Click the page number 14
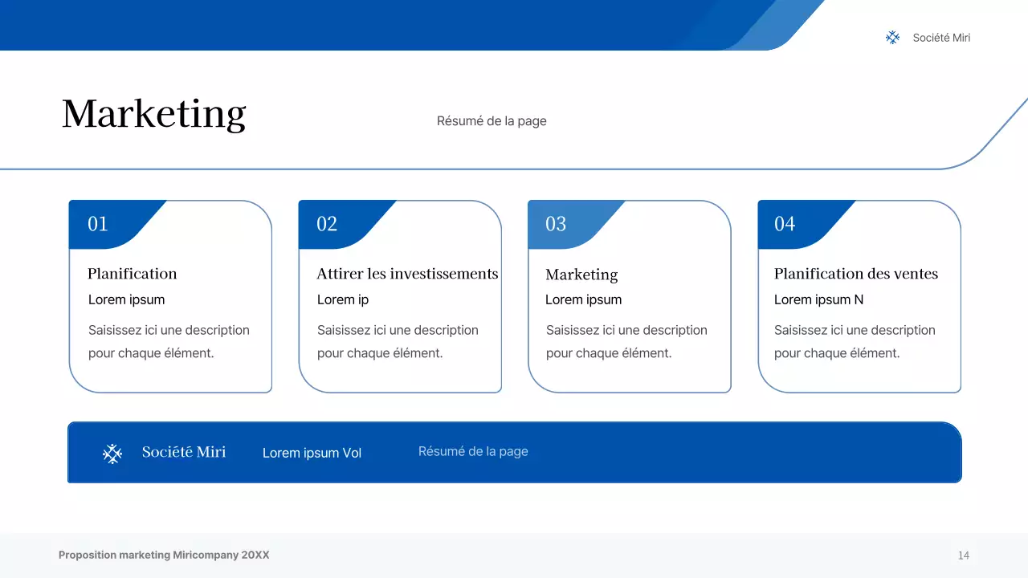This screenshot has width=1028, height=578. pos(963,556)
